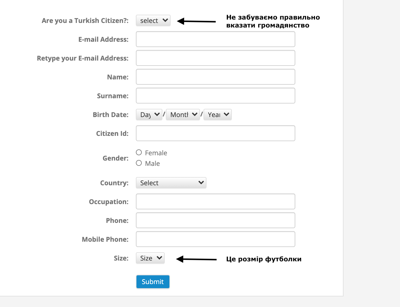Open the Turkish Citizen select dropdown
Screen dimensions: 400x307
153,21
